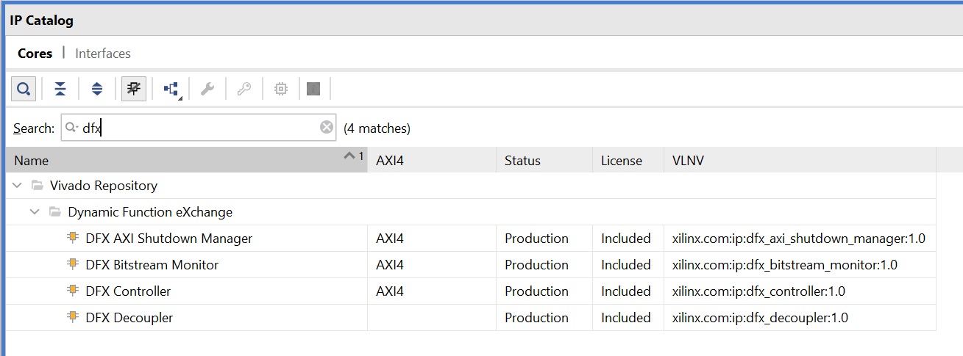
Task: Switch to the Interfaces tab
Action: [103, 54]
